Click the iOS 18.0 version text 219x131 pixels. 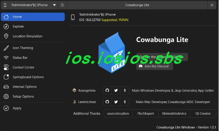coord(90,20)
